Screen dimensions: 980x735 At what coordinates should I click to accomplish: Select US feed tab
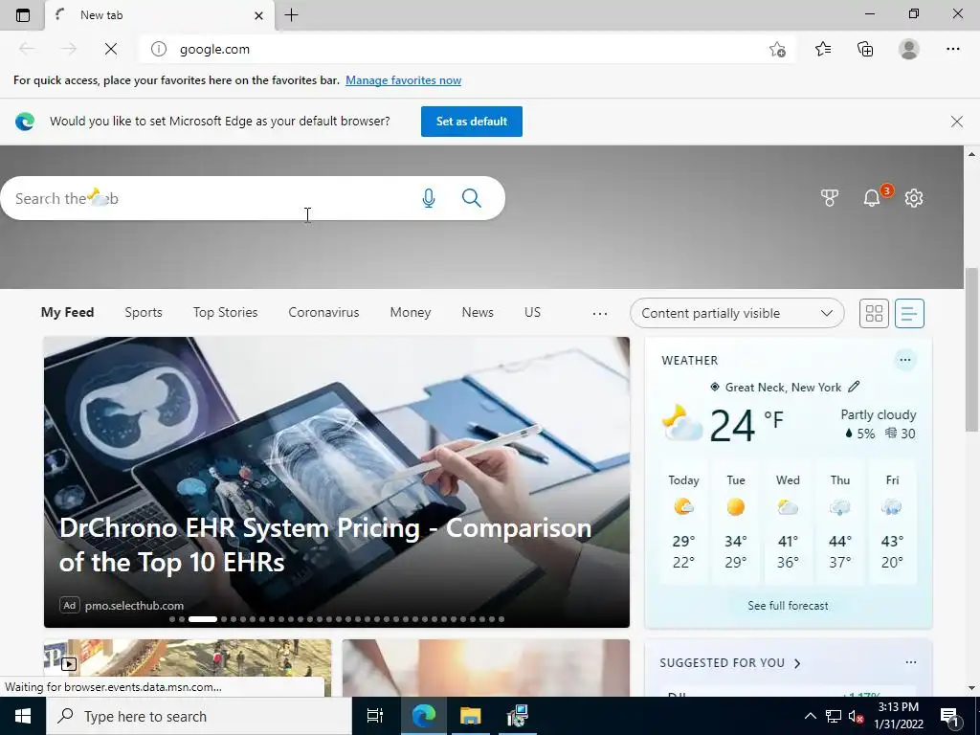(532, 312)
